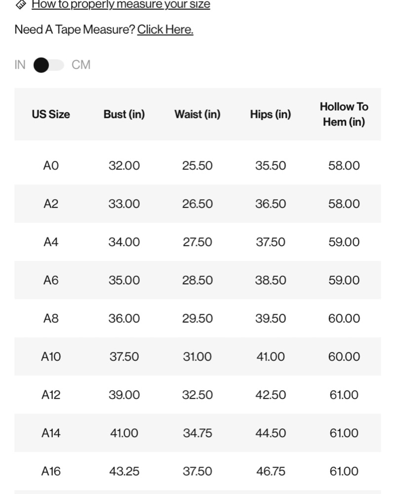Select the A0 size row
Image resolution: width=396 pixels, height=494 pixels.
point(198,165)
